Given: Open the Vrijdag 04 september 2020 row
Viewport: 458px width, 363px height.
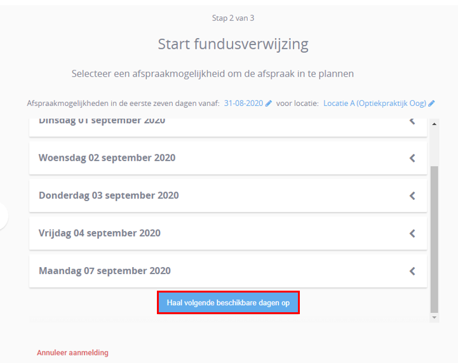Looking at the screenshot, I should (x=228, y=234).
